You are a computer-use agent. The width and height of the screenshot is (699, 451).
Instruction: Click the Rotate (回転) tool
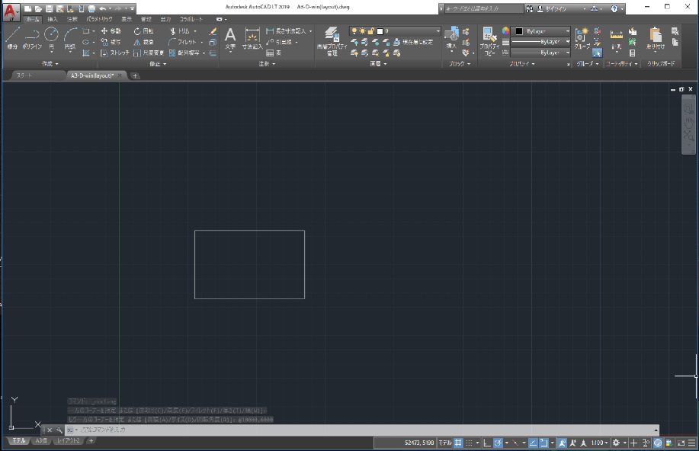point(143,30)
